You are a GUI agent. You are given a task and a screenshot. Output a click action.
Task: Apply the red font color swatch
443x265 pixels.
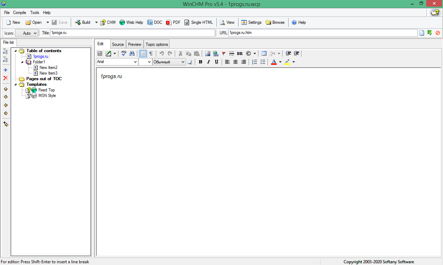[274, 62]
